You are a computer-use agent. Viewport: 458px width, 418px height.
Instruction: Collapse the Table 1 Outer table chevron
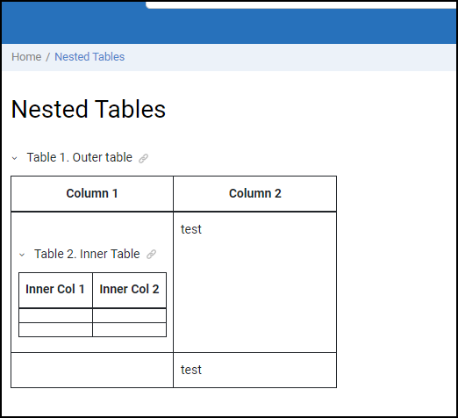[x=14, y=158]
